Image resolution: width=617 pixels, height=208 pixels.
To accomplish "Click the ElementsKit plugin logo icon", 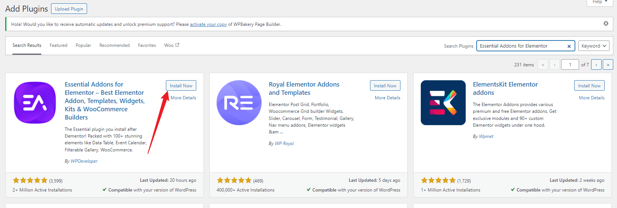I will 443,103.
